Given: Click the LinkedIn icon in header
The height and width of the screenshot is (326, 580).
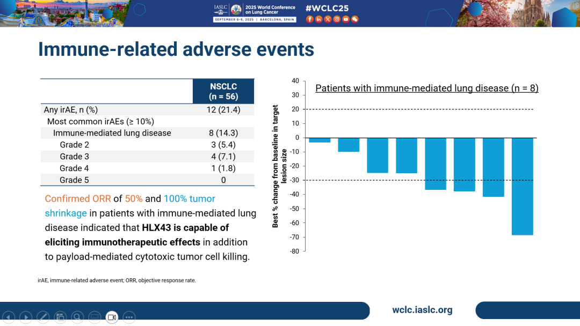Looking at the screenshot, I should tap(318, 19).
